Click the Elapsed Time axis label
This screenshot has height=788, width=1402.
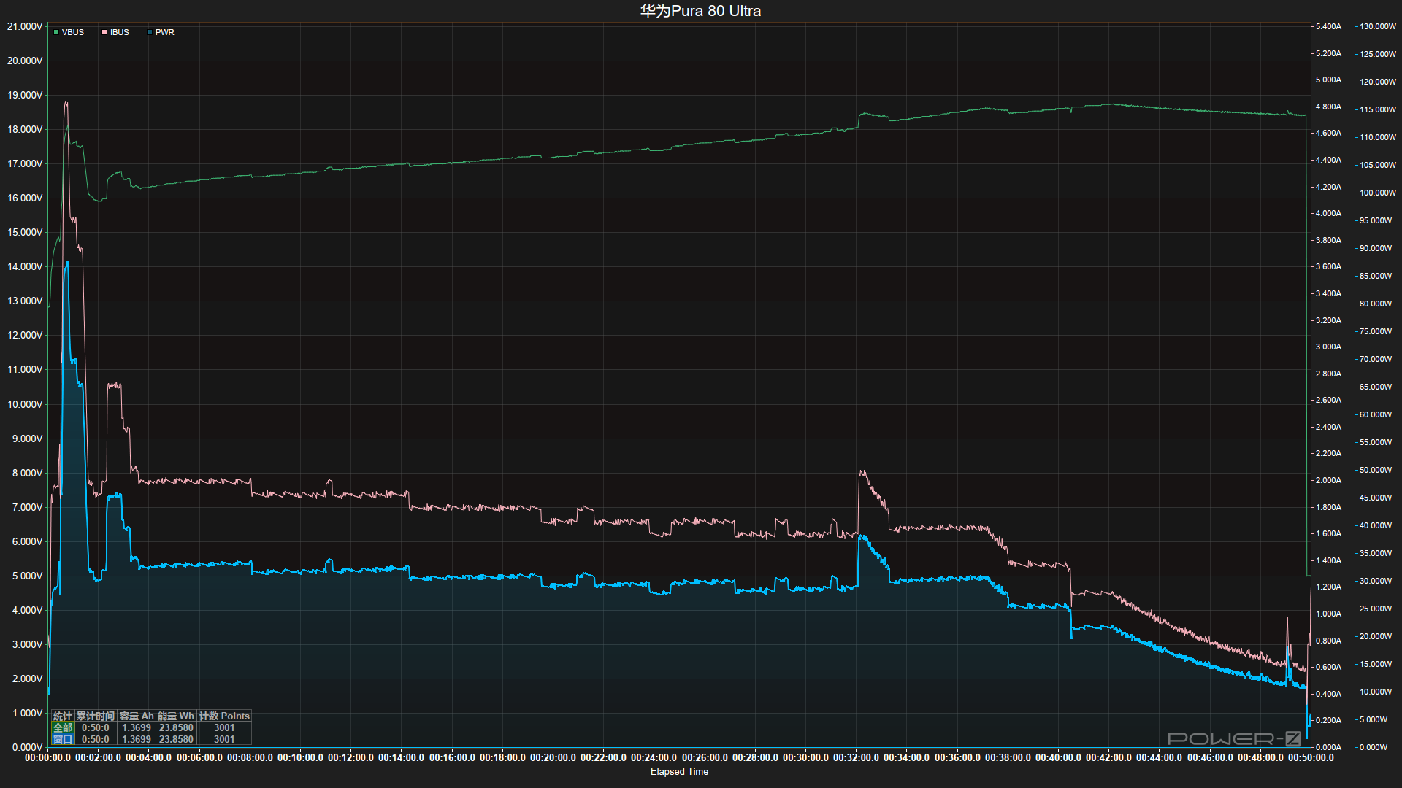[x=679, y=771]
